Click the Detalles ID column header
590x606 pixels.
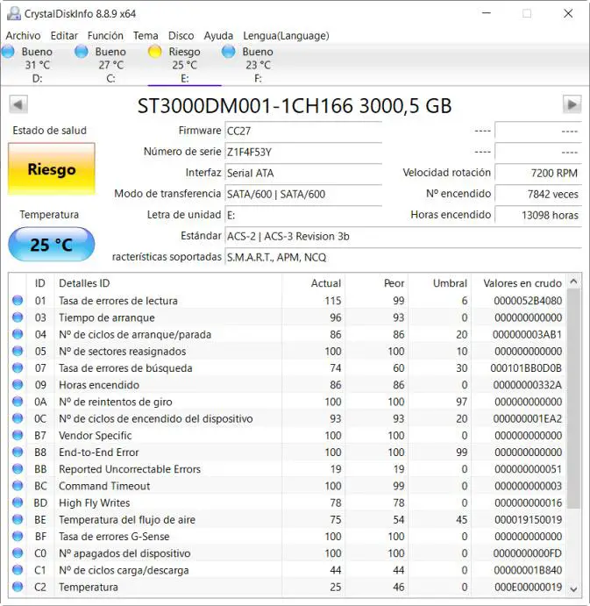pos(168,283)
